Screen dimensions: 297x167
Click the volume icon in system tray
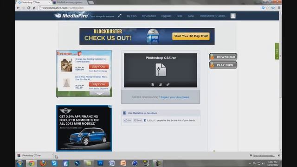coord(263,163)
